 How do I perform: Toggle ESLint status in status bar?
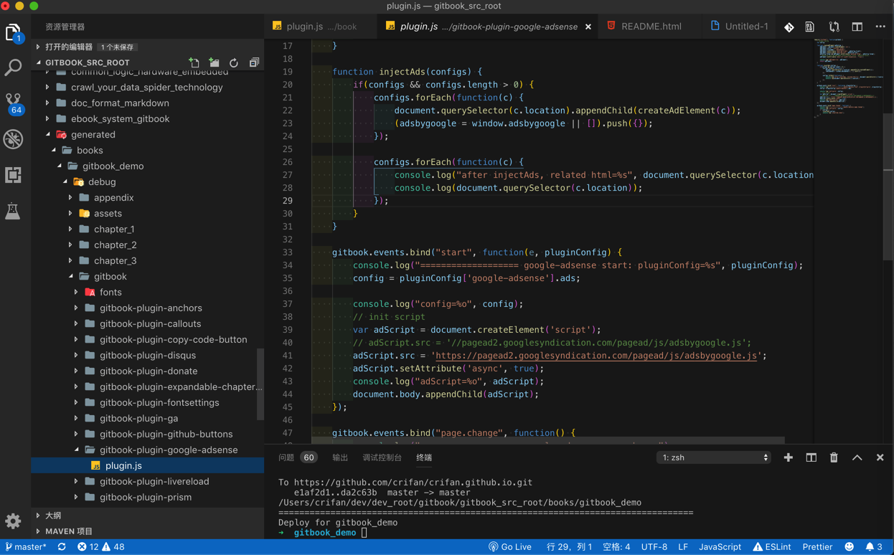[772, 546]
